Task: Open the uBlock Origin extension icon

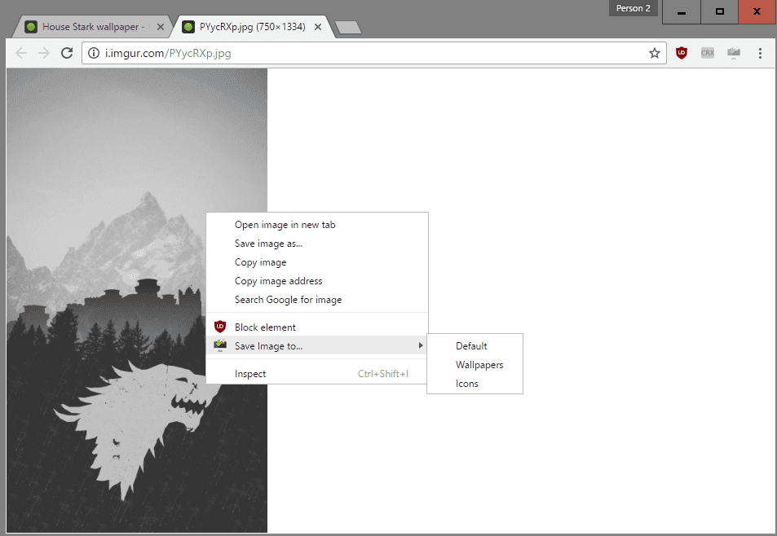Action: pos(682,53)
